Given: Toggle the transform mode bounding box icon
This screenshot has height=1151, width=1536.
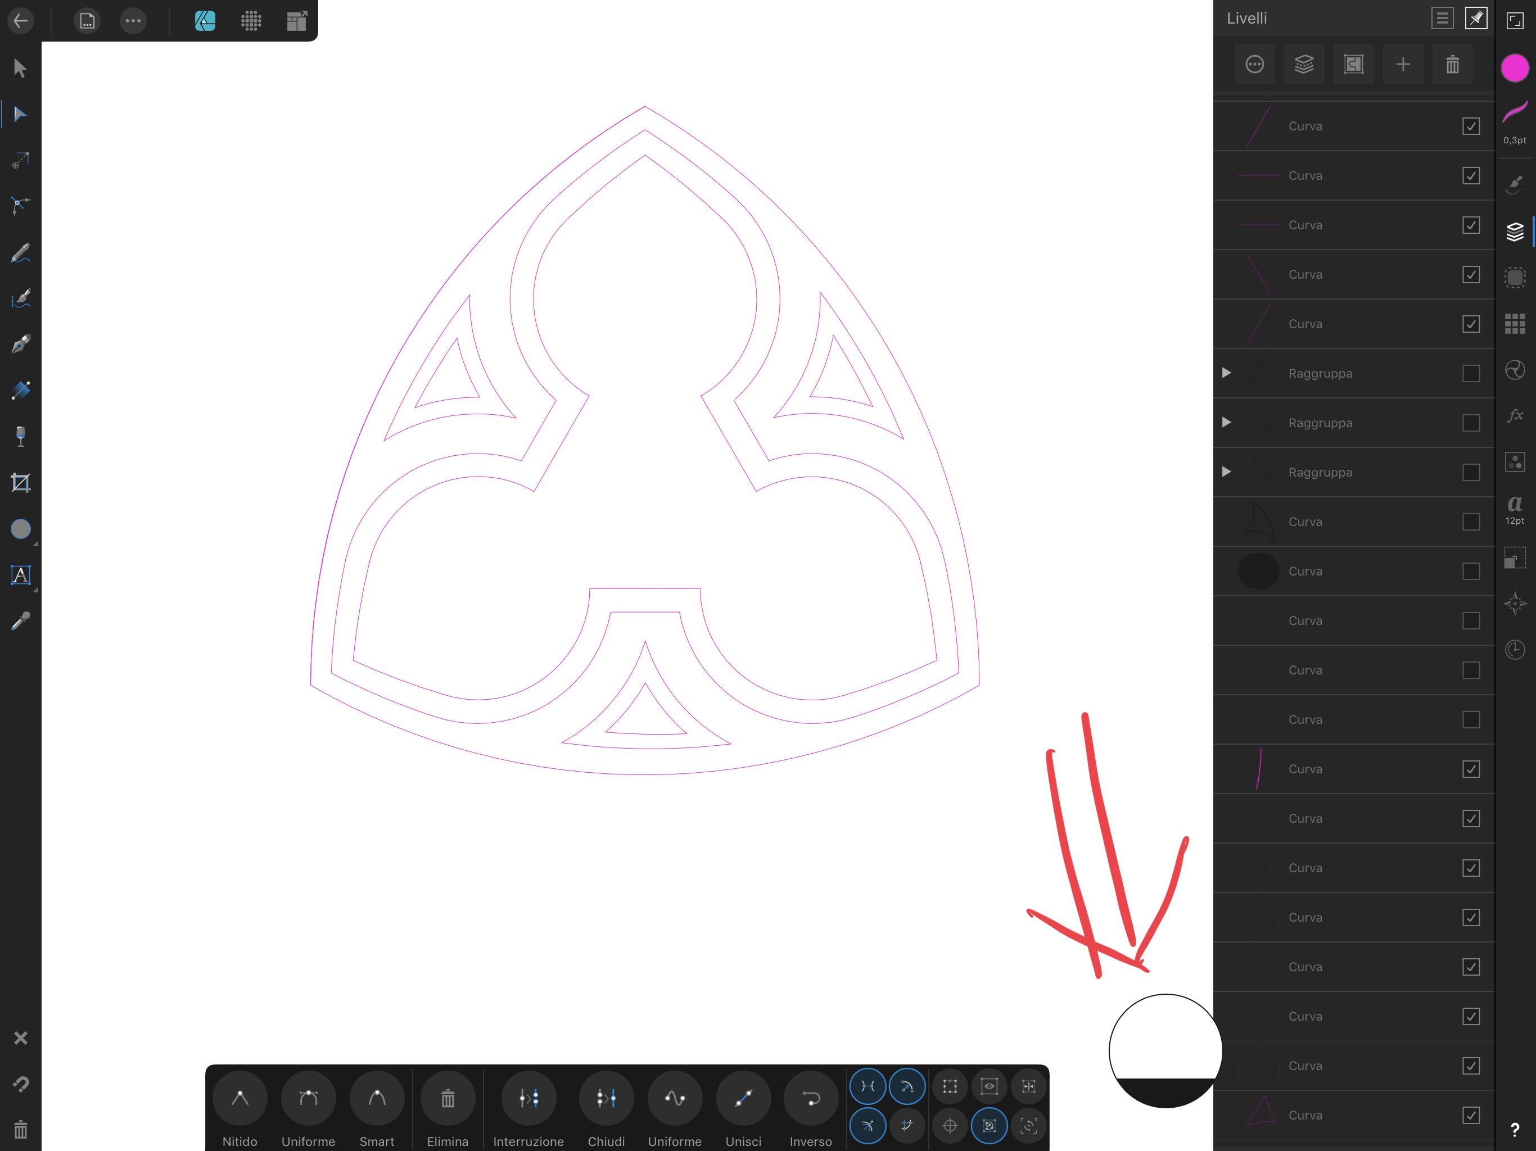Looking at the screenshot, I should pyautogui.click(x=950, y=1086).
